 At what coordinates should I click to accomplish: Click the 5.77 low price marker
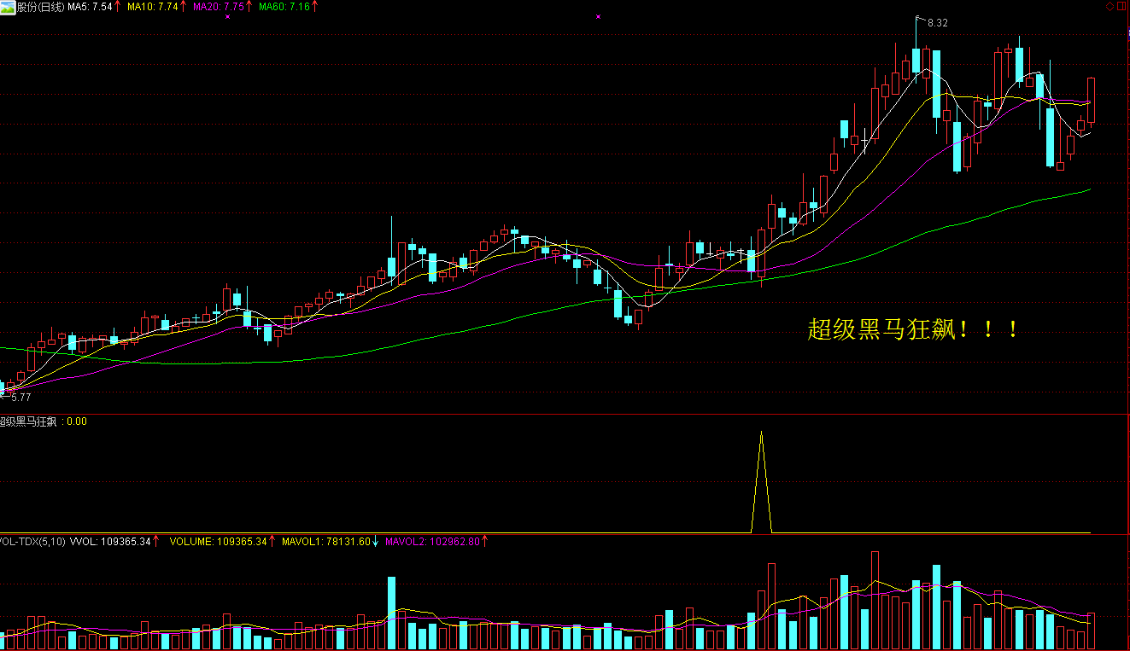point(20,397)
